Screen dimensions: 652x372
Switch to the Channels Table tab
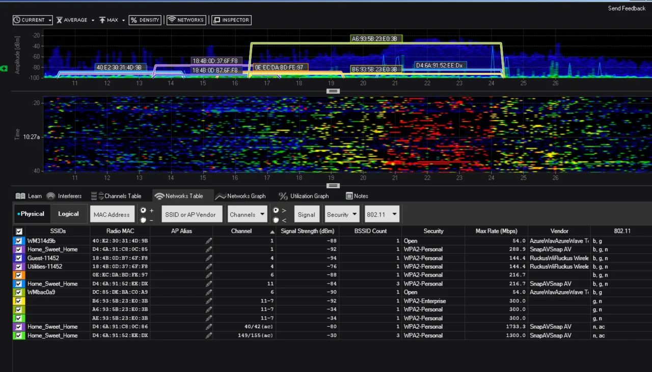[x=117, y=196]
